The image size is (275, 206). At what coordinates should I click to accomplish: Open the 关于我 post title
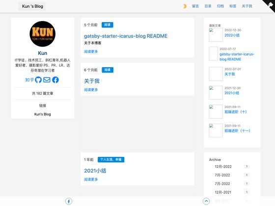tap(92, 81)
